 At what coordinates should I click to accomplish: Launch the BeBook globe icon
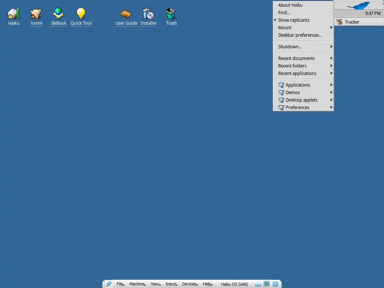58,13
